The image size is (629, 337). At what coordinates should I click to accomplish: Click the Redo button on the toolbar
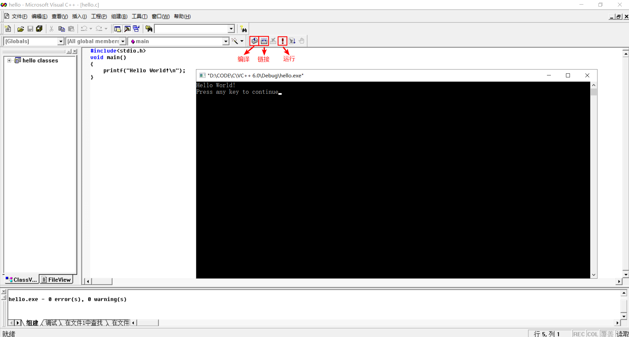(99, 29)
